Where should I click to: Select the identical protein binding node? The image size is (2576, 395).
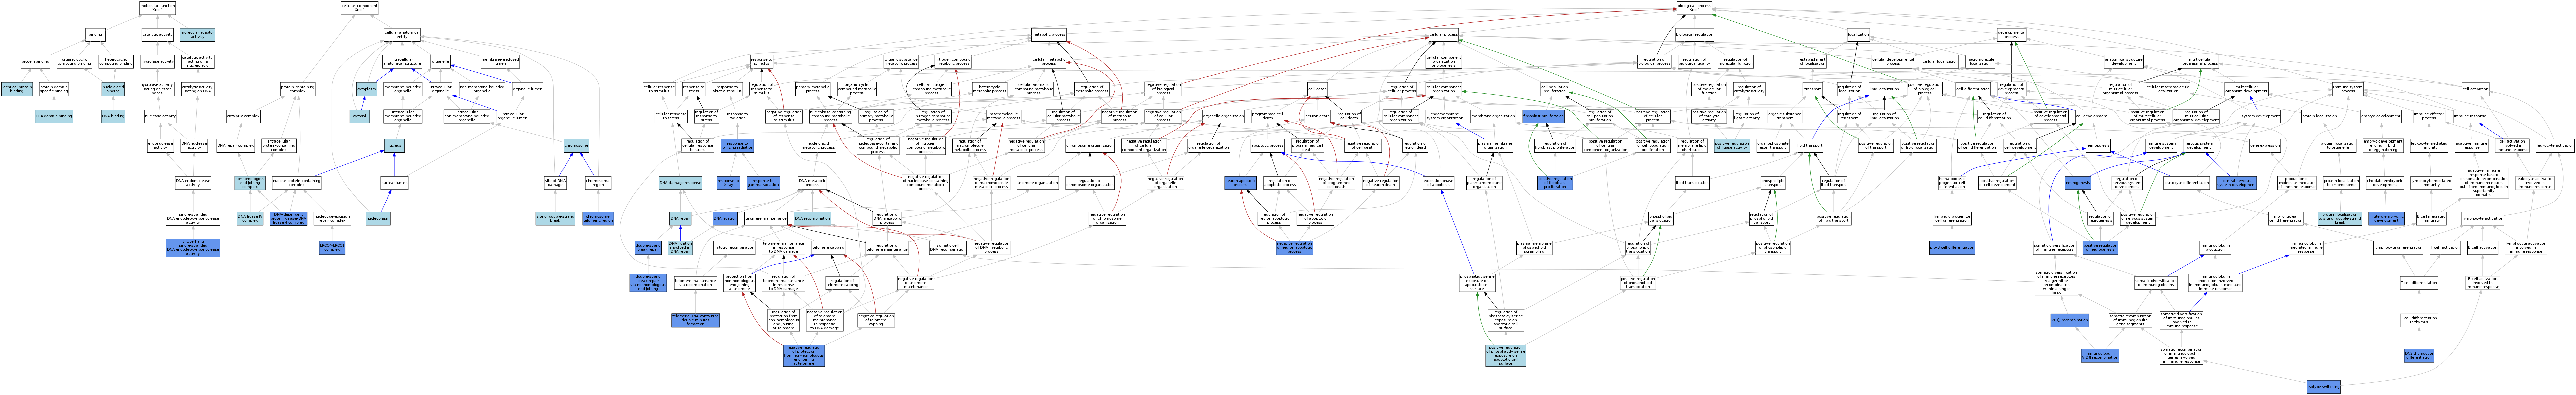click(17, 89)
